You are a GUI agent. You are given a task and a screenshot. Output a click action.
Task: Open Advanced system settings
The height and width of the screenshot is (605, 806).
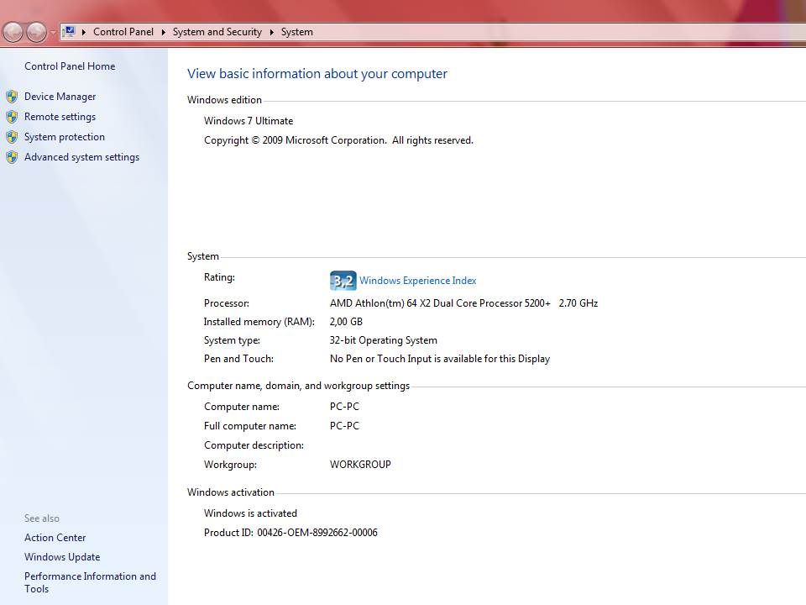pos(81,157)
